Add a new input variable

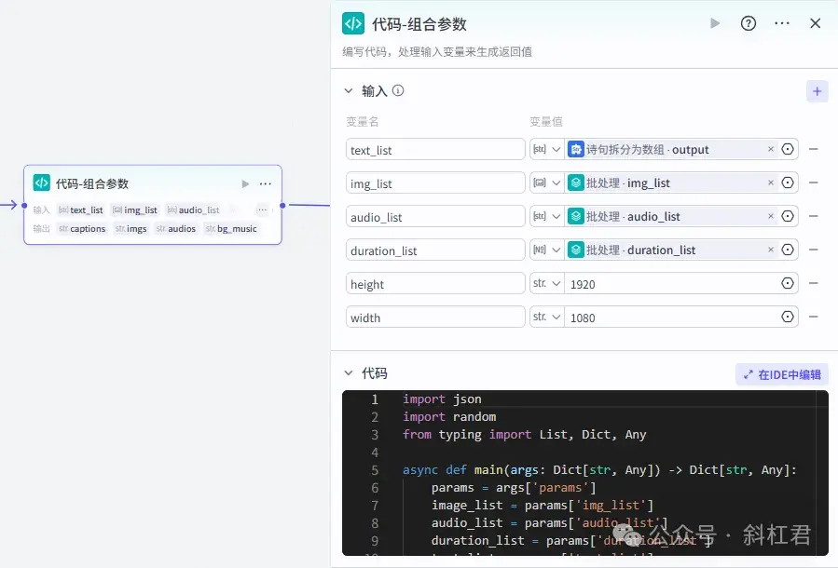coord(817,91)
